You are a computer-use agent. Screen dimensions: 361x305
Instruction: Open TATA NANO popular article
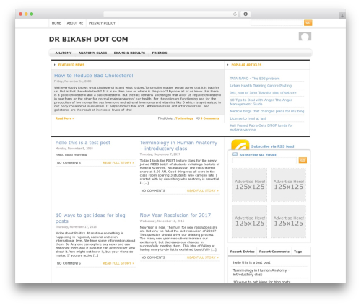255,79
